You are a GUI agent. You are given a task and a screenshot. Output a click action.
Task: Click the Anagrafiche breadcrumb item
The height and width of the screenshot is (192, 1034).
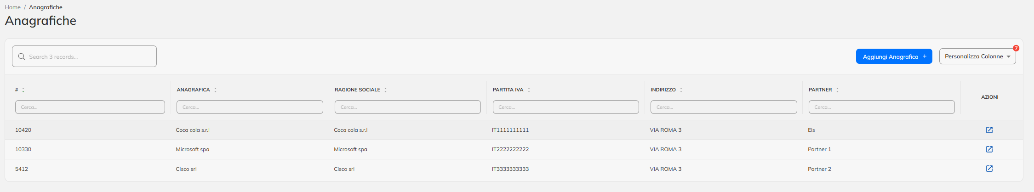[46, 7]
